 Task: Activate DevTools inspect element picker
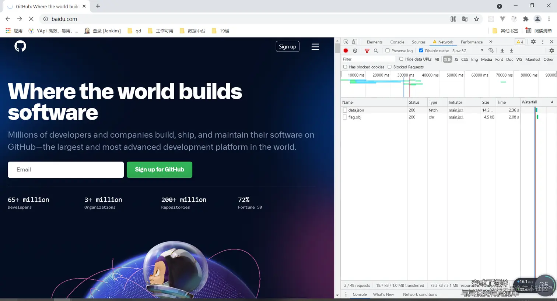coord(346,42)
